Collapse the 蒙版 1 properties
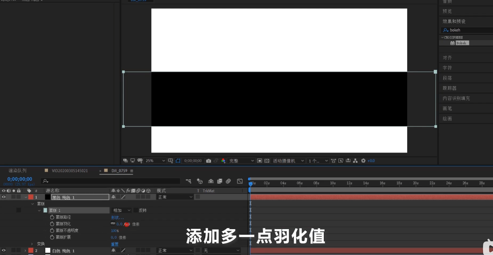The width and height of the screenshot is (493, 255). tap(39, 210)
